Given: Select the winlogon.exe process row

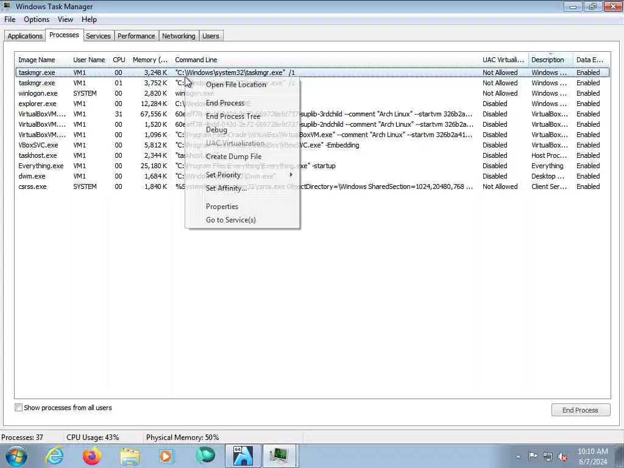Looking at the screenshot, I should [x=313, y=93].
